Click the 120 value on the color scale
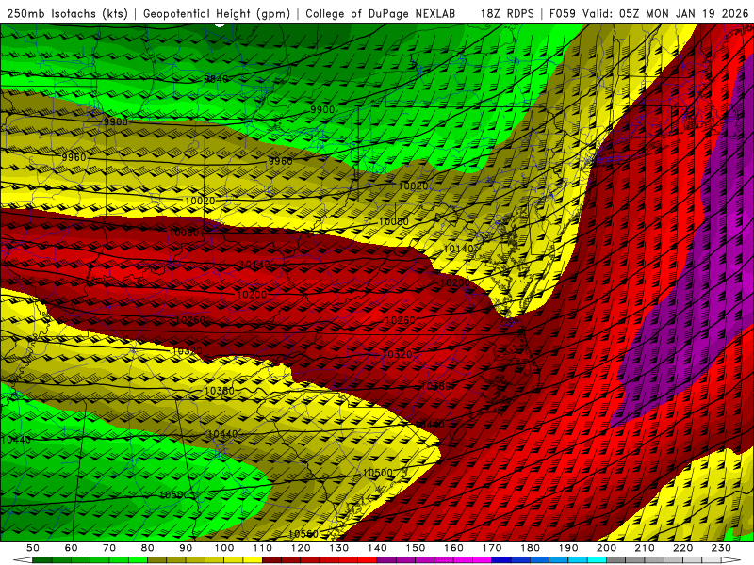 coord(301,548)
